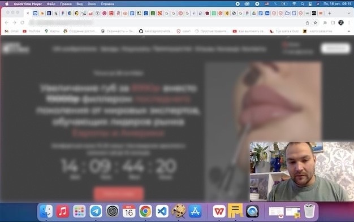Open the Wi-Fi status menu
Image resolution: width=354 pixels, height=222 pixels.
294,4
